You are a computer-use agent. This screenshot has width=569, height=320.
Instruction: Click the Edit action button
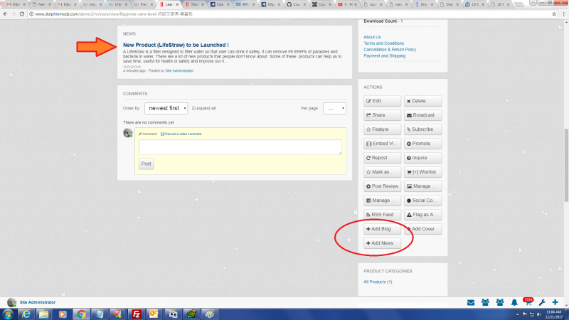pos(382,101)
